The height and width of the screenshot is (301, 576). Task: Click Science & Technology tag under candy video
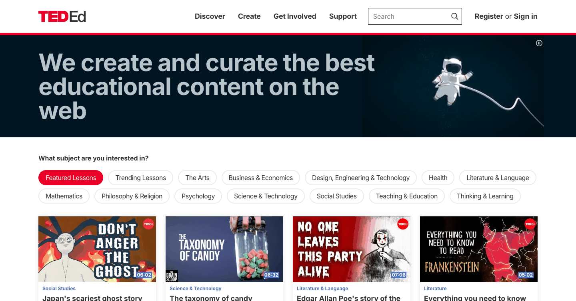(195, 289)
